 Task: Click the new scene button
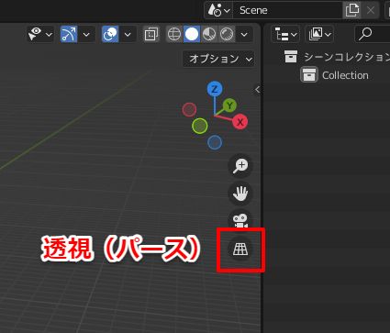coord(352,10)
